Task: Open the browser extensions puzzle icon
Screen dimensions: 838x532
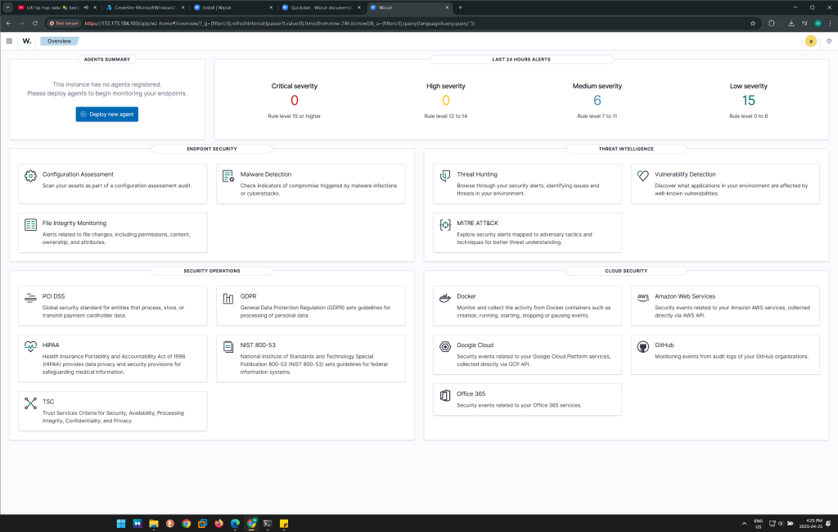Action: [771, 23]
